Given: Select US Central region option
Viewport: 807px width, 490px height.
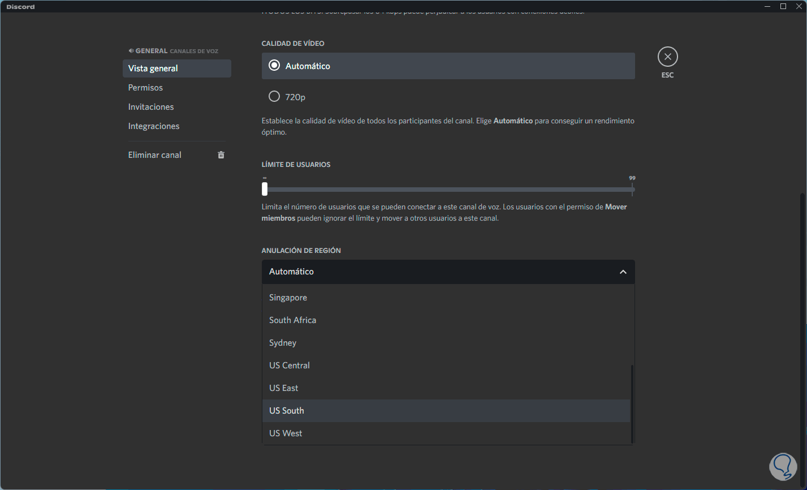Looking at the screenshot, I should (x=290, y=366).
